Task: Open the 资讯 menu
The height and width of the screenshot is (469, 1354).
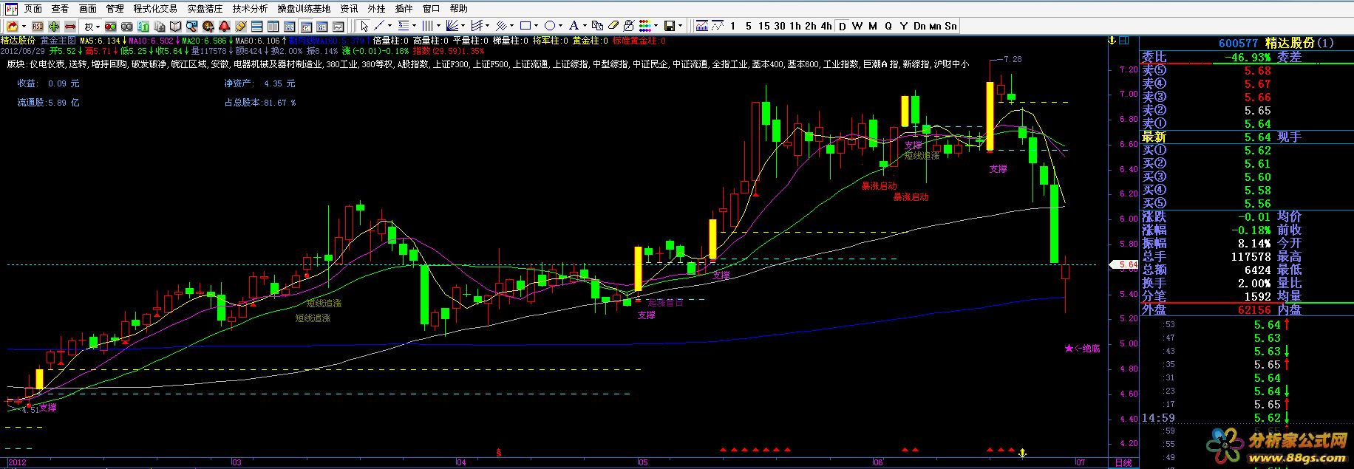Action: click(x=349, y=9)
